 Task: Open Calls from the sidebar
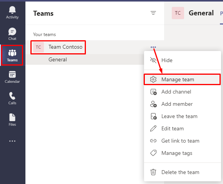[x=12, y=99]
